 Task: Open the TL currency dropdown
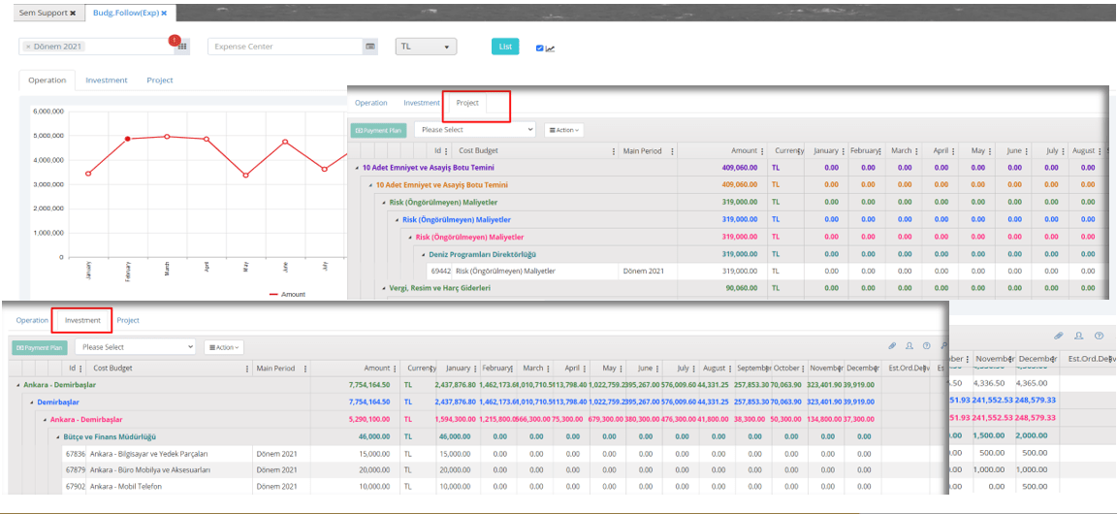tap(426, 47)
